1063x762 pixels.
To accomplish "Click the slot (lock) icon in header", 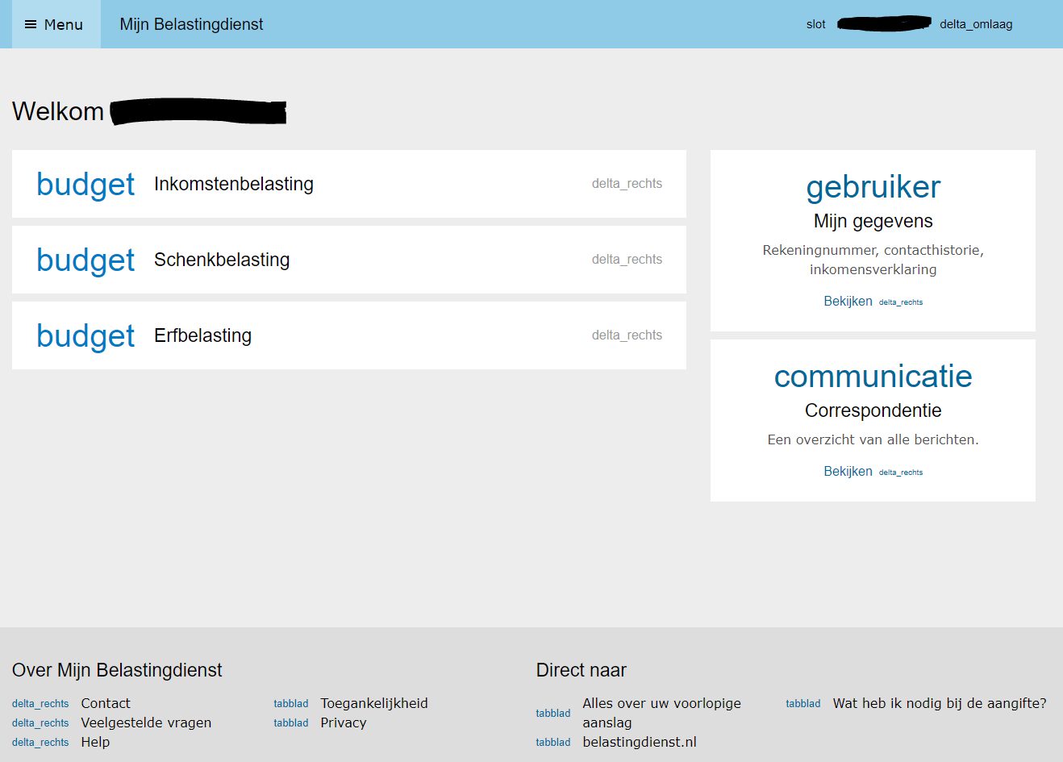I will click(815, 24).
